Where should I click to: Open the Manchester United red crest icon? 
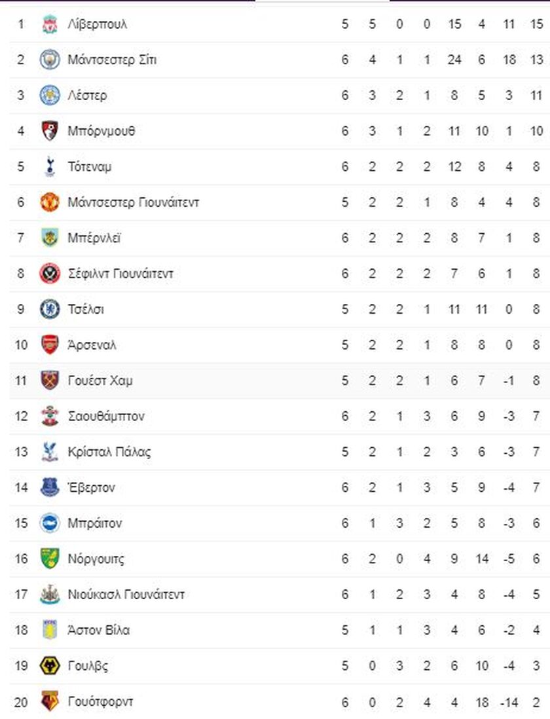click(x=50, y=202)
